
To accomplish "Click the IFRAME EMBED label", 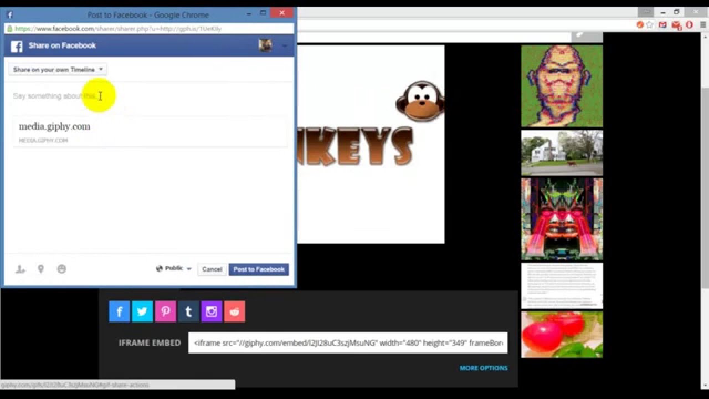I will tap(150, 343).
